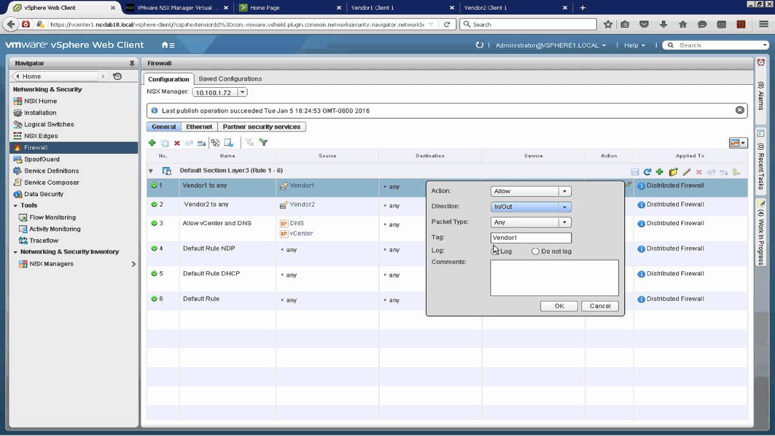Click the Firefox bookmark star icon
Image resolution: width=775 pixels, height=436 pixels.
click(608, 24)
